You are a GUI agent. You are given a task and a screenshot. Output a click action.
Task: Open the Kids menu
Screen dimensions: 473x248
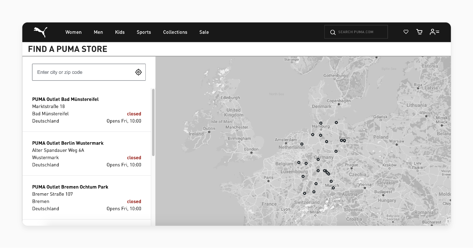pos(120,32)
